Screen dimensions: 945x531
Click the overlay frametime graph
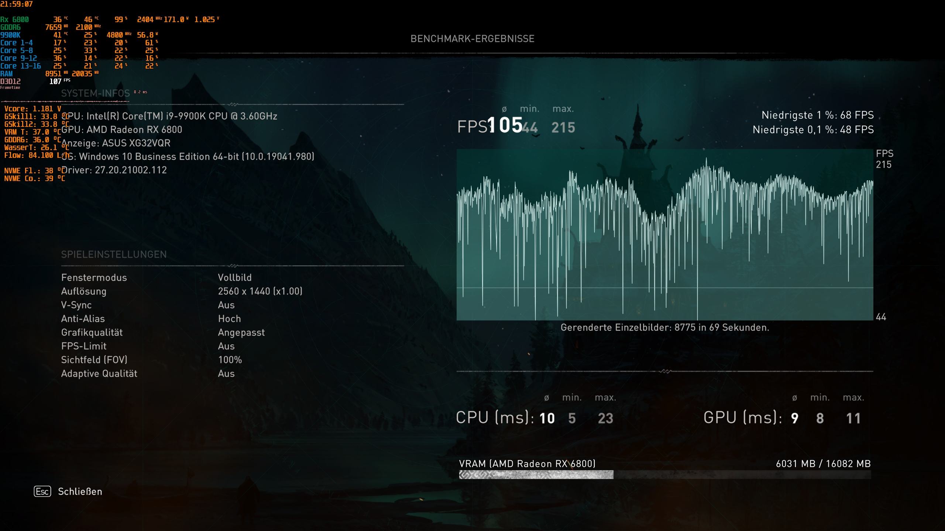coord(65,101)
